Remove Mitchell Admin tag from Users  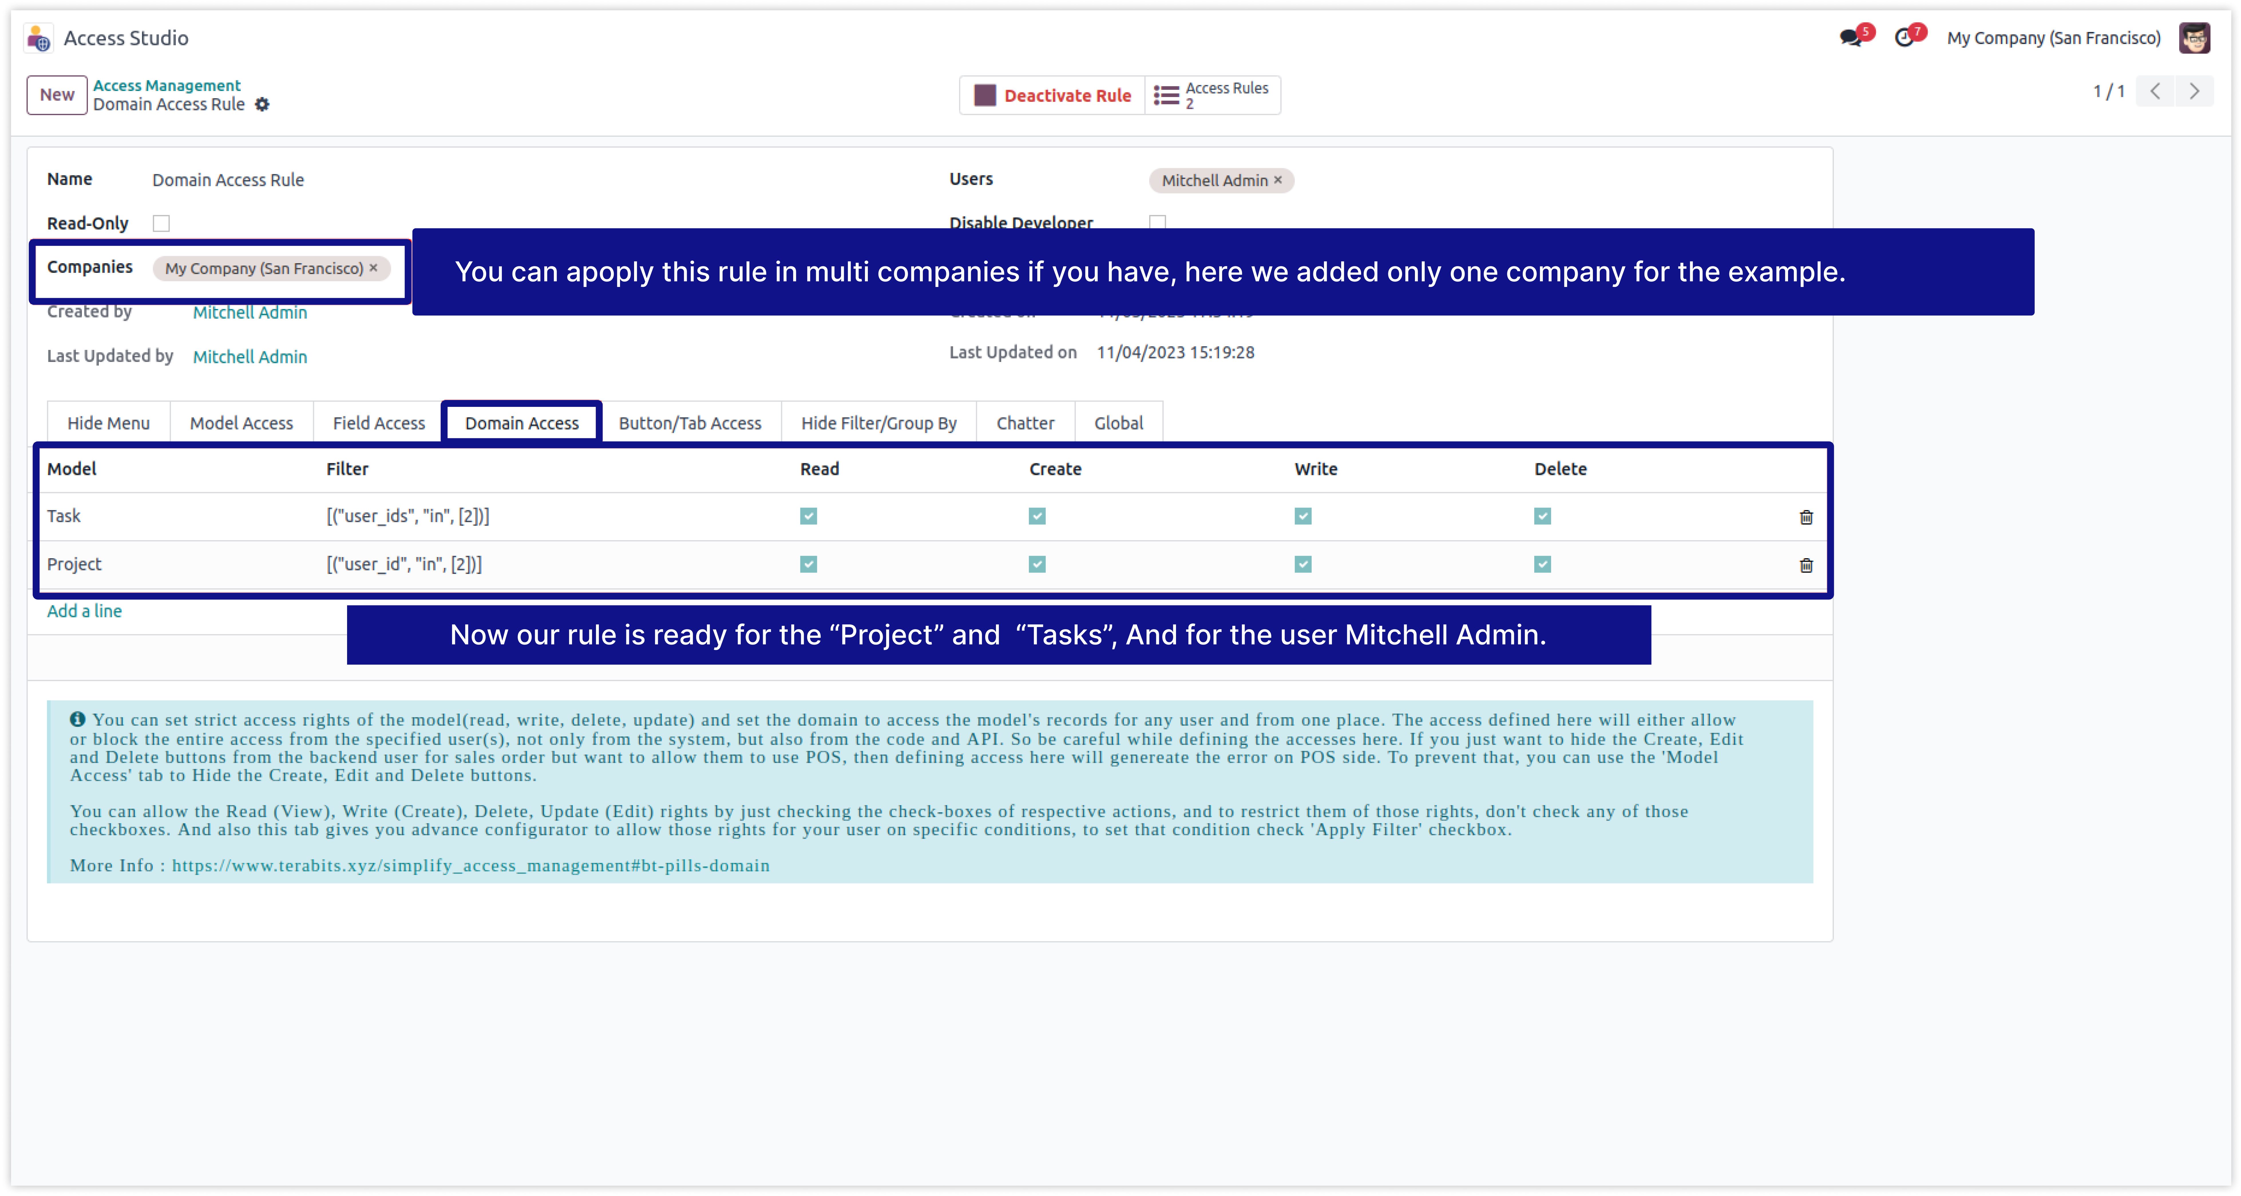pyautogui.click(x=1278, y=180)
